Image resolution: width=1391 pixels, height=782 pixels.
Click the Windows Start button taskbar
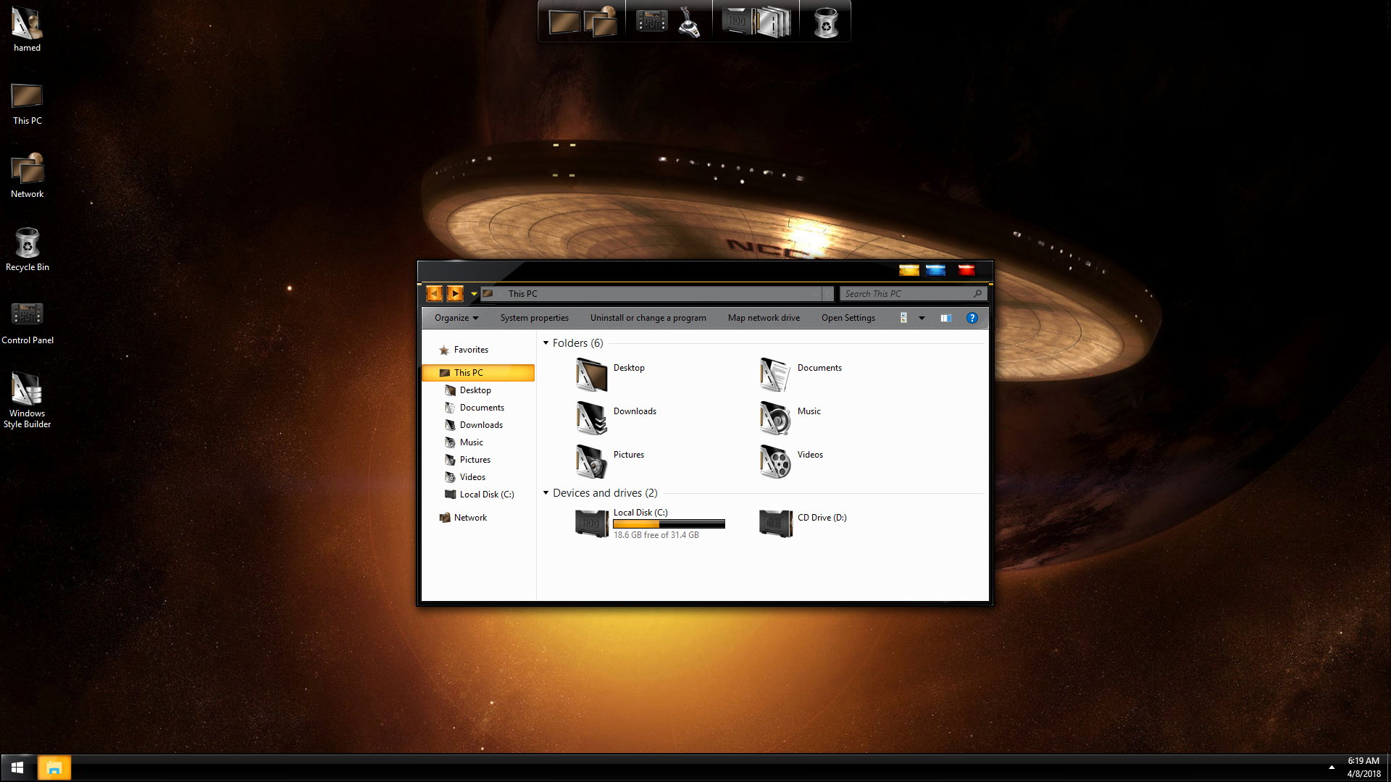17,768
